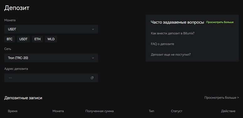Open the USDT coin dropdown

point(51,29)
